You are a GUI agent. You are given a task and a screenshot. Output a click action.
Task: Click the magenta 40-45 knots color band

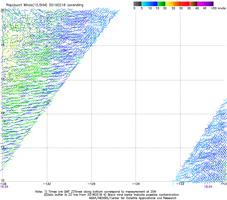pyautogui.click(x=201, y=4)
